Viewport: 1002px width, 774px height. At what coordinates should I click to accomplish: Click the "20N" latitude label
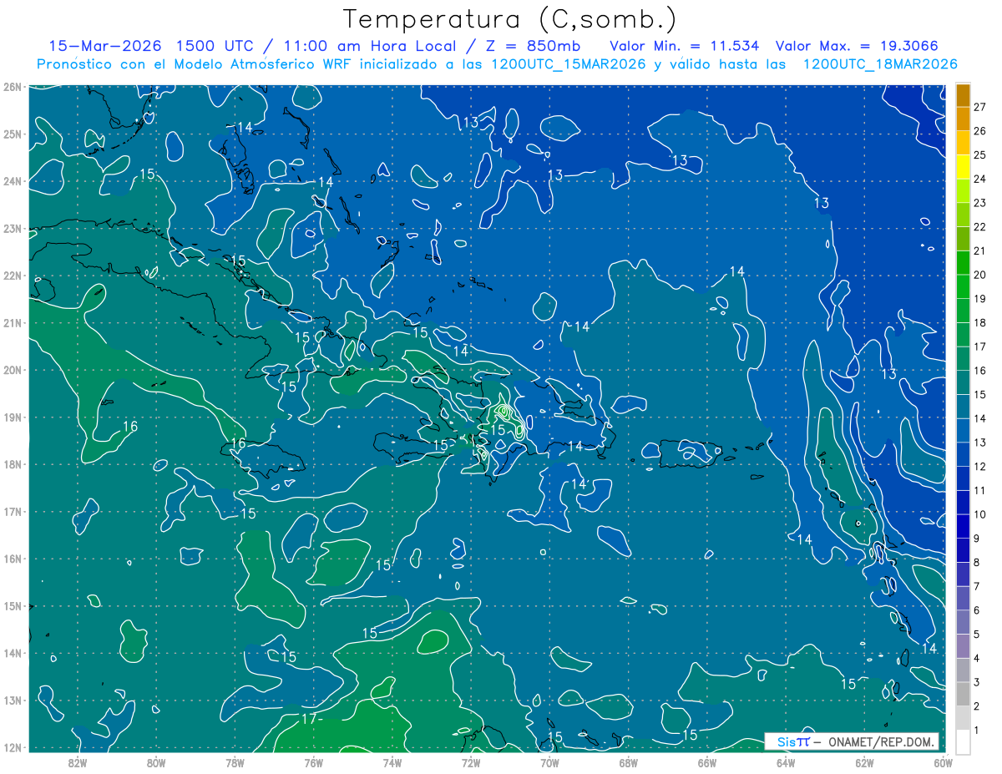click(x=12, y=370)
